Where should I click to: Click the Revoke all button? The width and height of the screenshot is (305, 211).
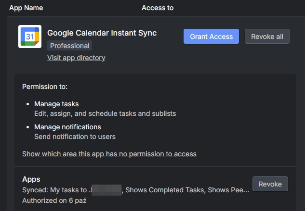(267, 37)
